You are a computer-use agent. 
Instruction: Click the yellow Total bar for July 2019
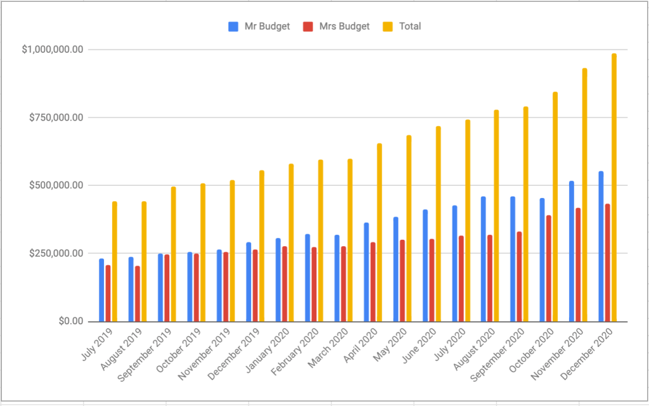pos(115,261)
